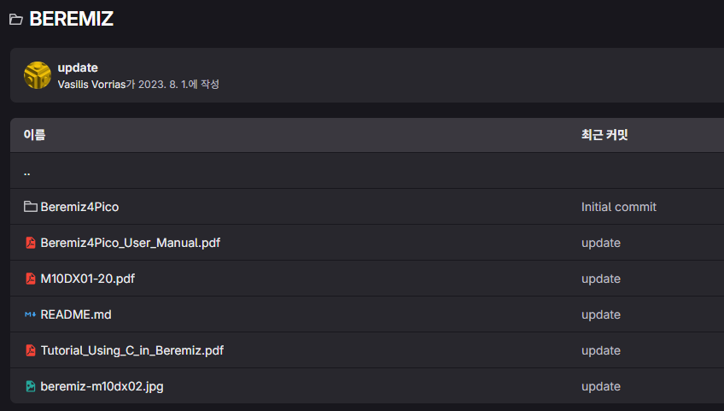The image size is (724, 411).
Task: Click the Beremiz4Pico folder icon
Action: tap(31, 207)
